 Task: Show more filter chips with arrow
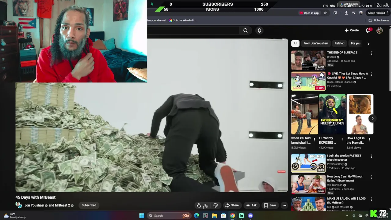point(368,44)
